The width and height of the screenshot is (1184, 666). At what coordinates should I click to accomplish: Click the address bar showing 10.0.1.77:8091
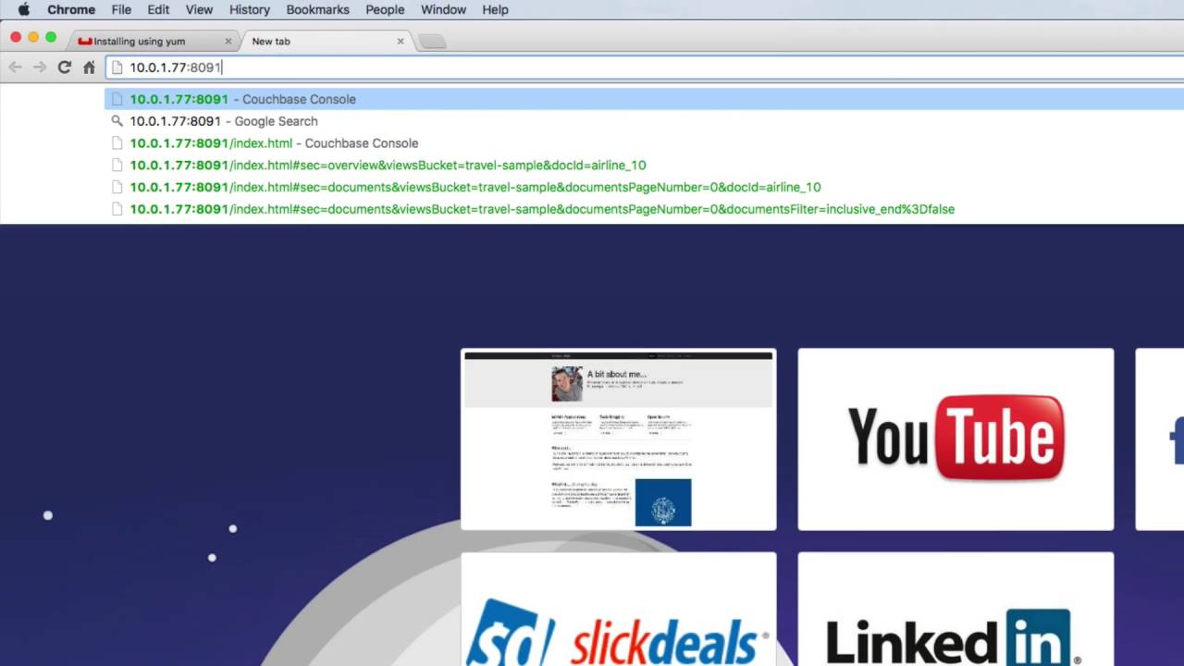[x=644, y=68]
